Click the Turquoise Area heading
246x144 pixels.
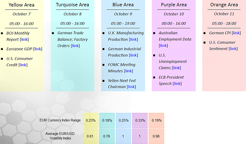click(72, 5)
